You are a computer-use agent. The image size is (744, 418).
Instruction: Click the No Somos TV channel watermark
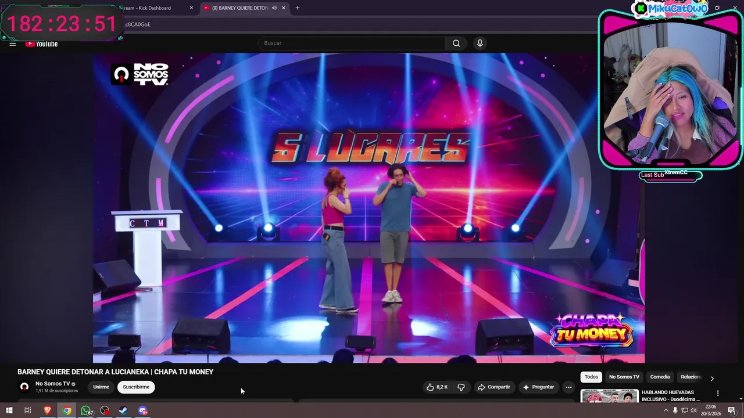coord(140,74)
